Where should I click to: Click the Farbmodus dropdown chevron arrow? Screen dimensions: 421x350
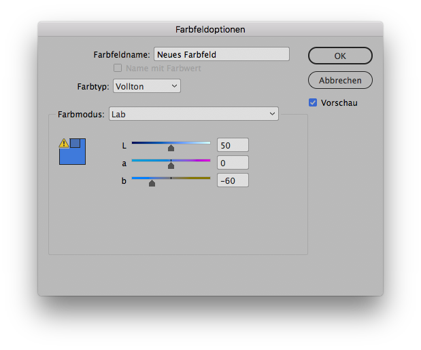(x=272, y=114)
